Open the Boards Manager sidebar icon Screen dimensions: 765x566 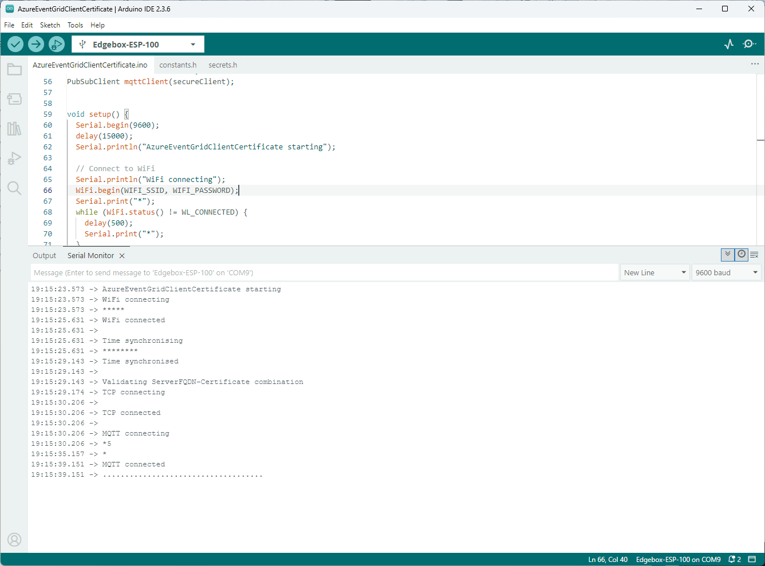(14, 99)
